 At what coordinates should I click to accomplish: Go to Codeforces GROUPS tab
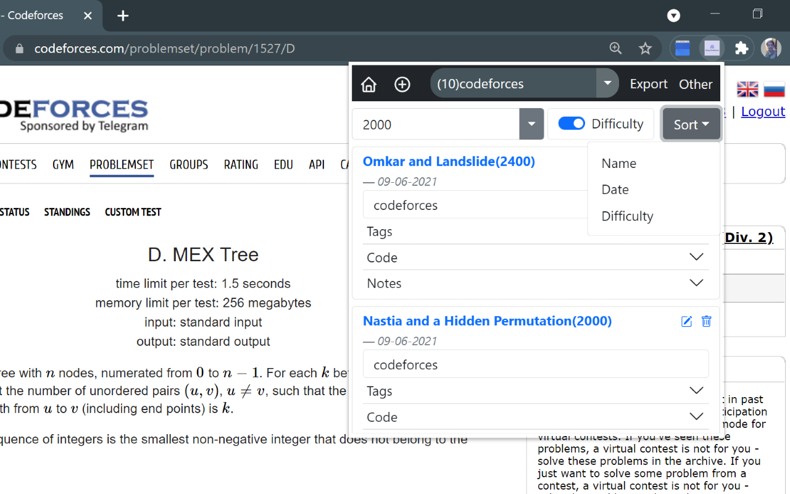pos(189,164)
